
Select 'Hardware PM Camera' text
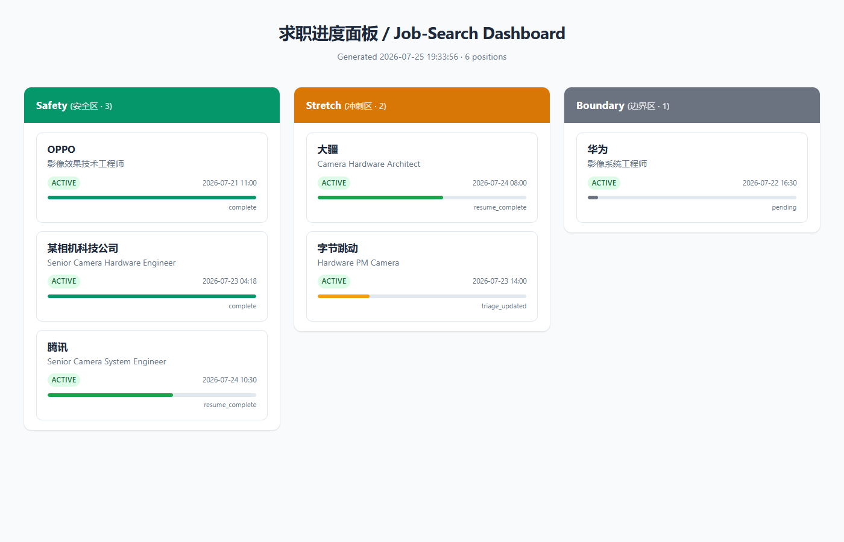[x=358, y=263]
